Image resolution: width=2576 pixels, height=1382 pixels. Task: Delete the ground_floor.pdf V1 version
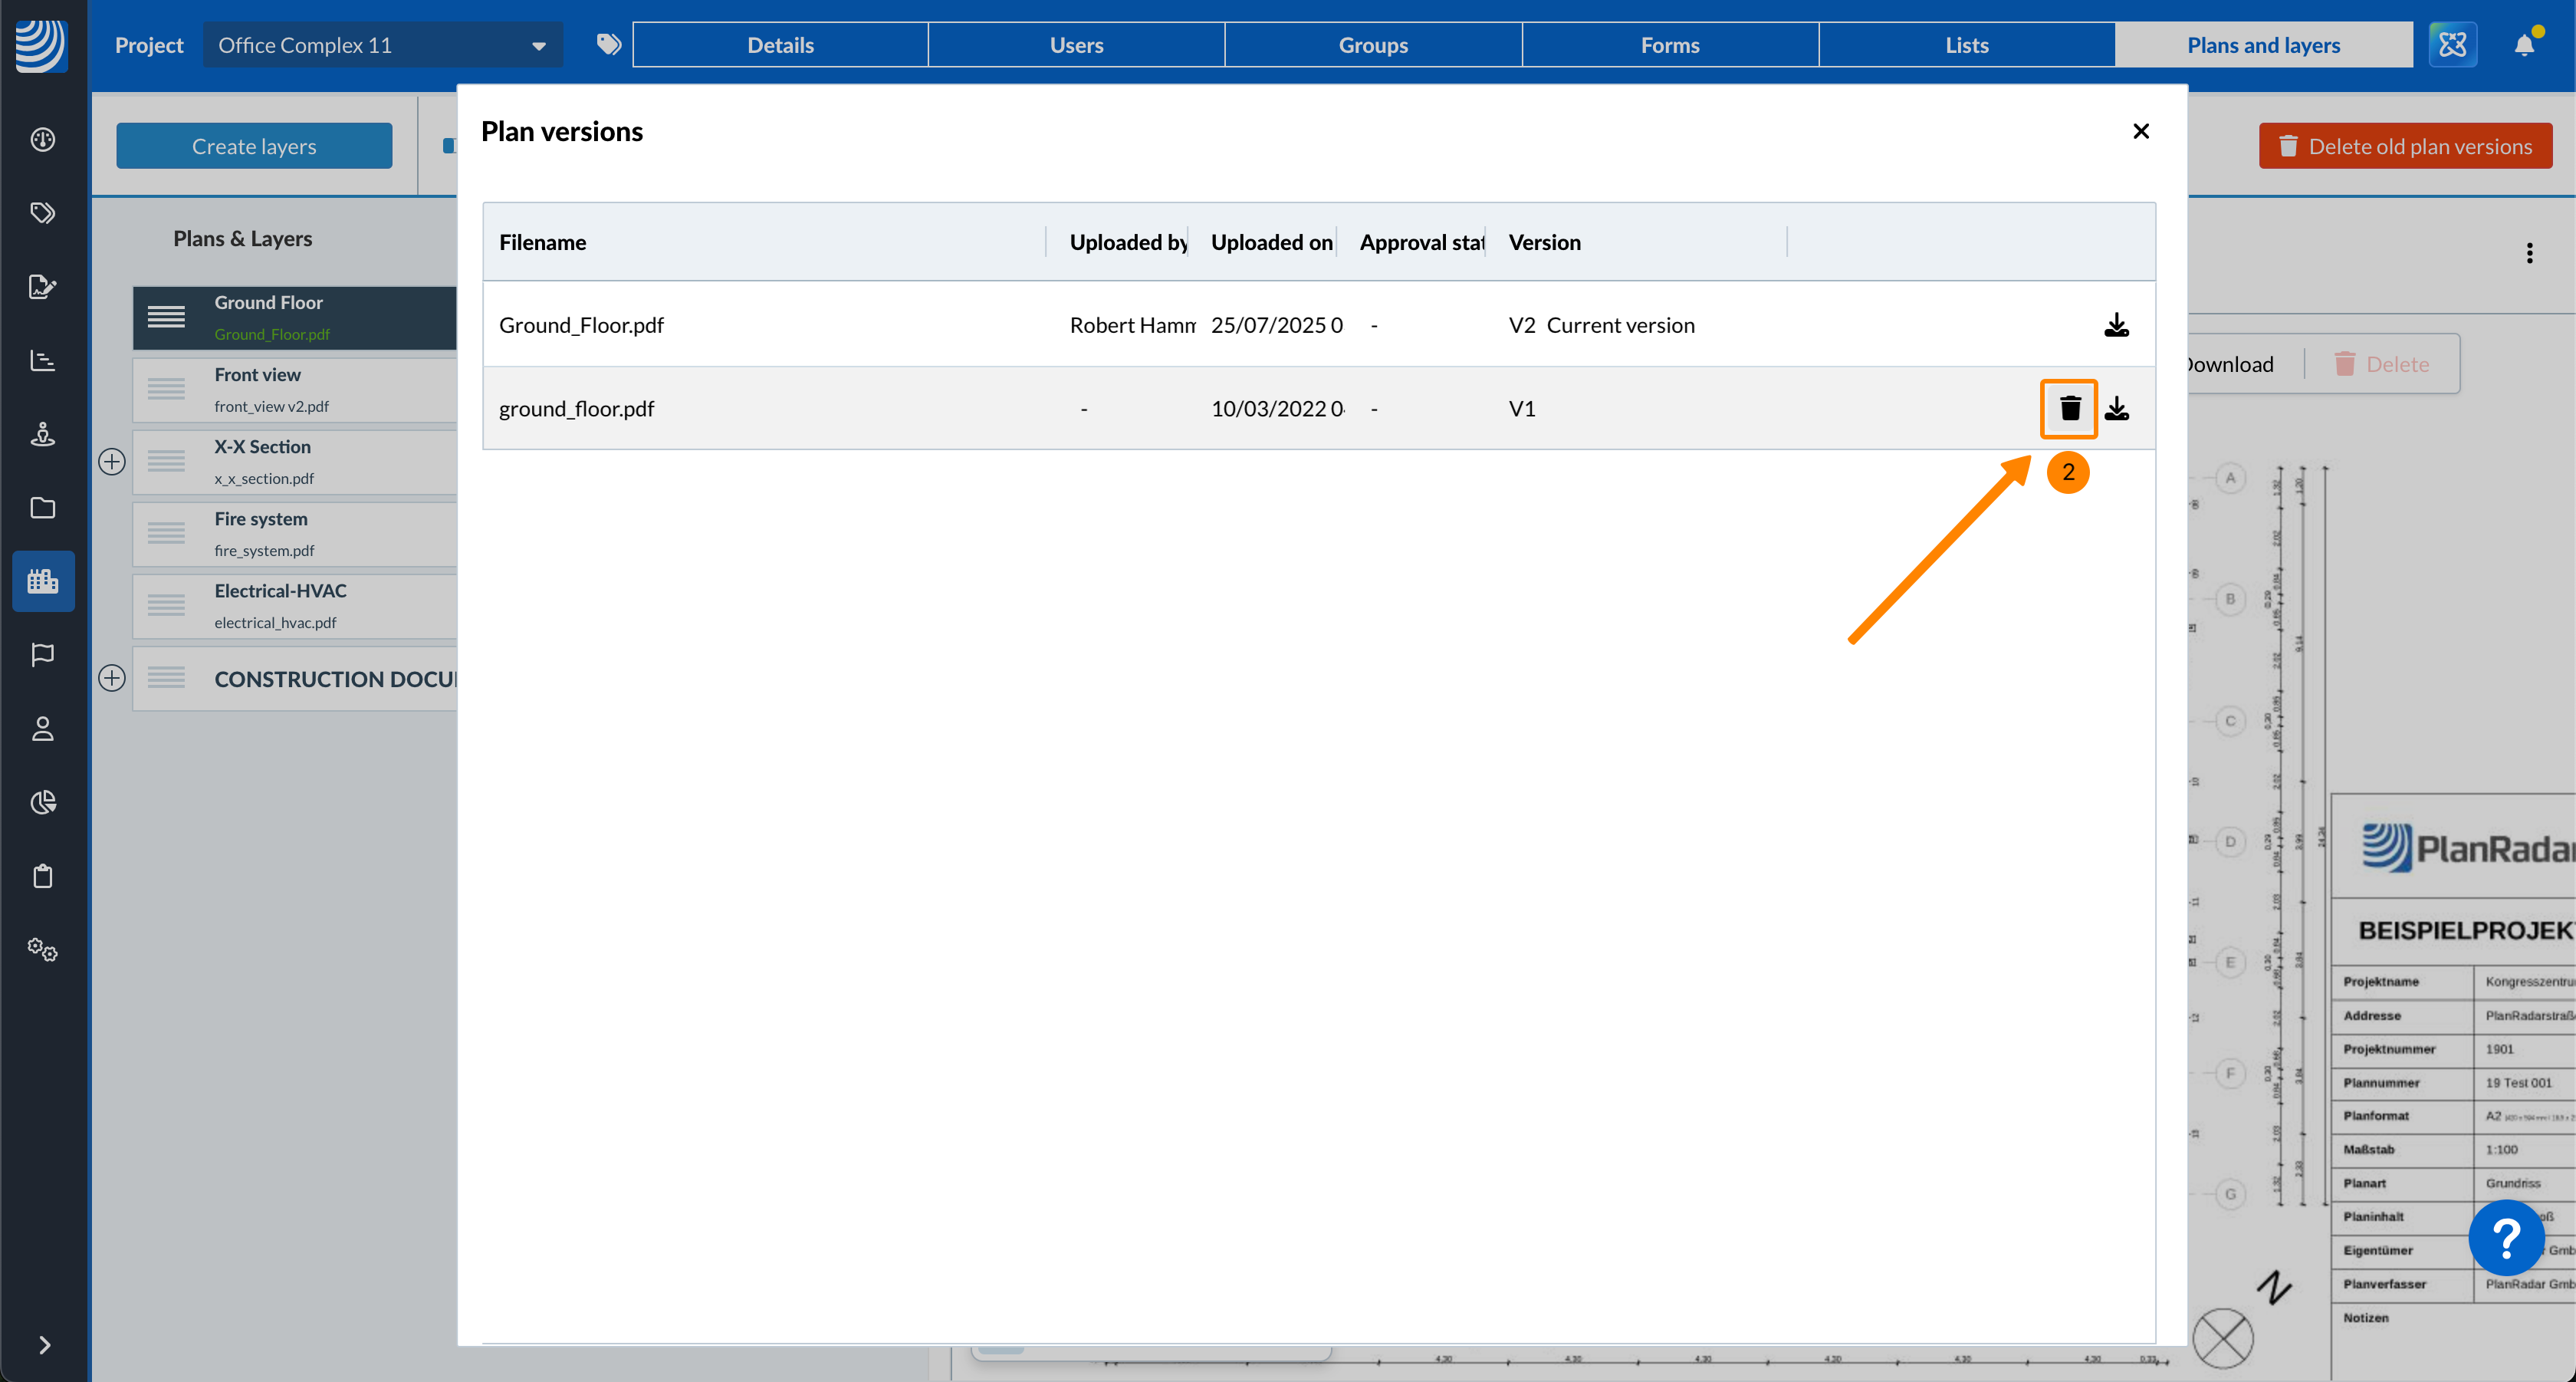[x=2069, y=408]
